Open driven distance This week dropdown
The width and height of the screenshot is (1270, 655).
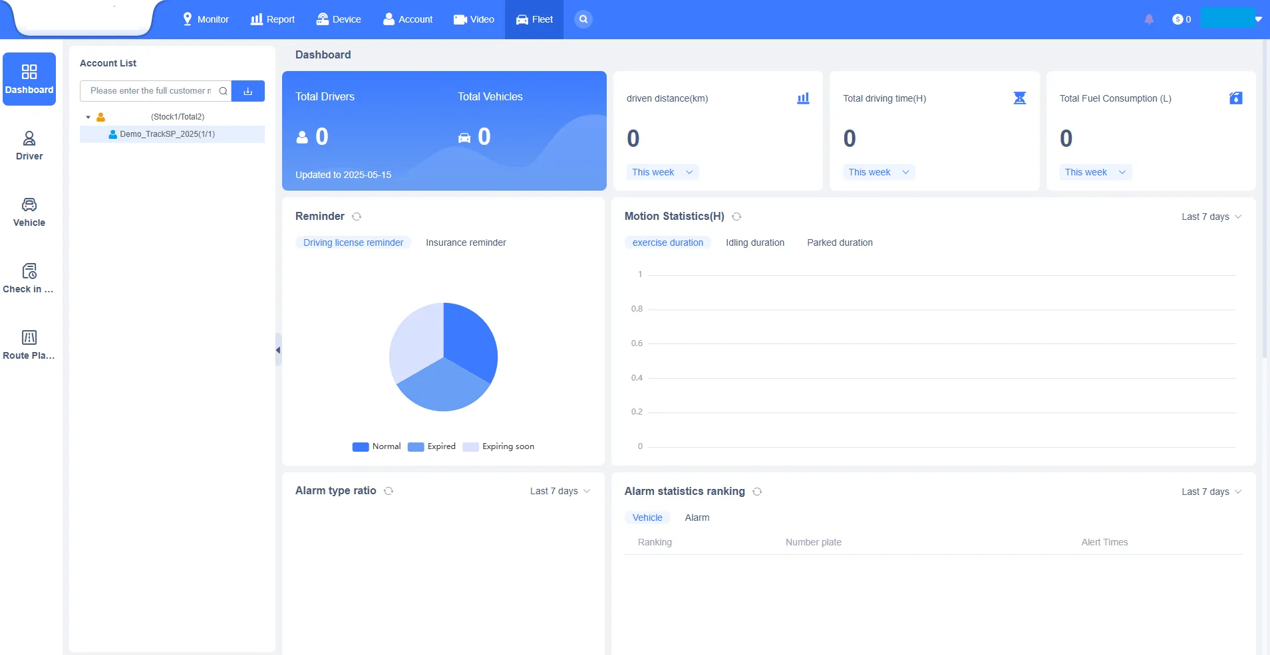tap(661, 172)
